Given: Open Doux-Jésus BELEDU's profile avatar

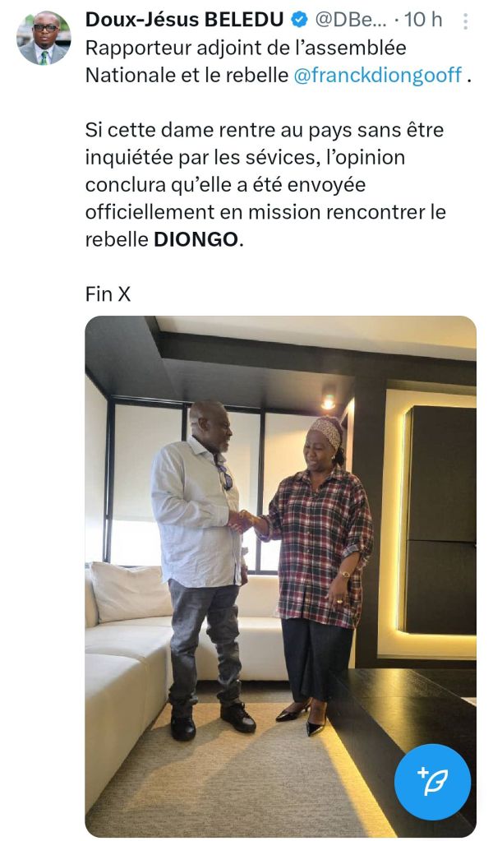Looking at the screenshot, I should (x=44, y=38).
